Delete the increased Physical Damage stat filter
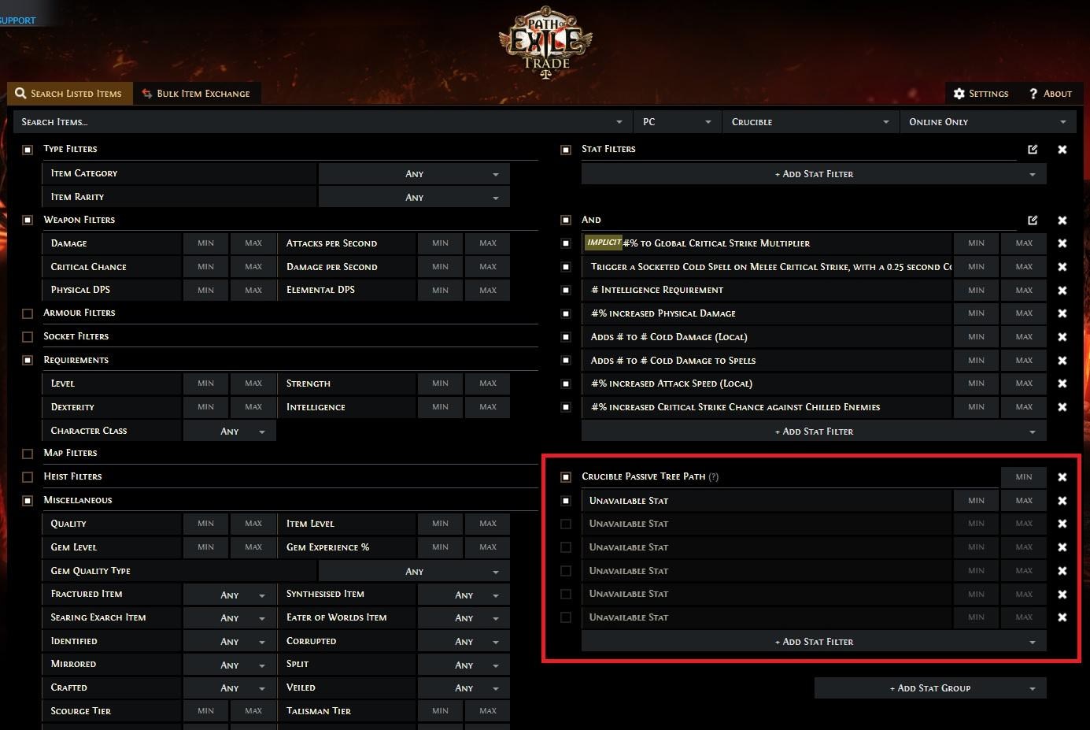 (1062, 313)
